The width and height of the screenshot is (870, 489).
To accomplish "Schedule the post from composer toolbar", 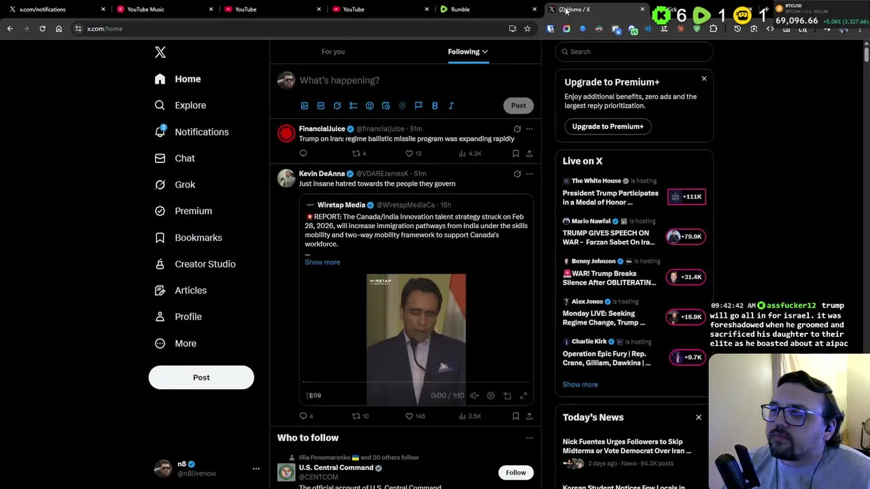I will click(386, 106).
